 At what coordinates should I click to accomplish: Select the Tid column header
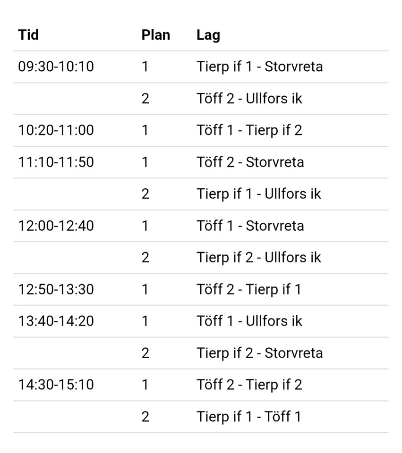pos(28,35)
